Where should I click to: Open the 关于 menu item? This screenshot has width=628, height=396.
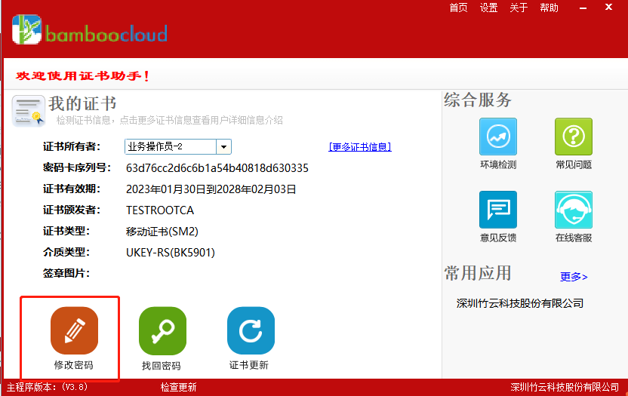tap(519, 8)
